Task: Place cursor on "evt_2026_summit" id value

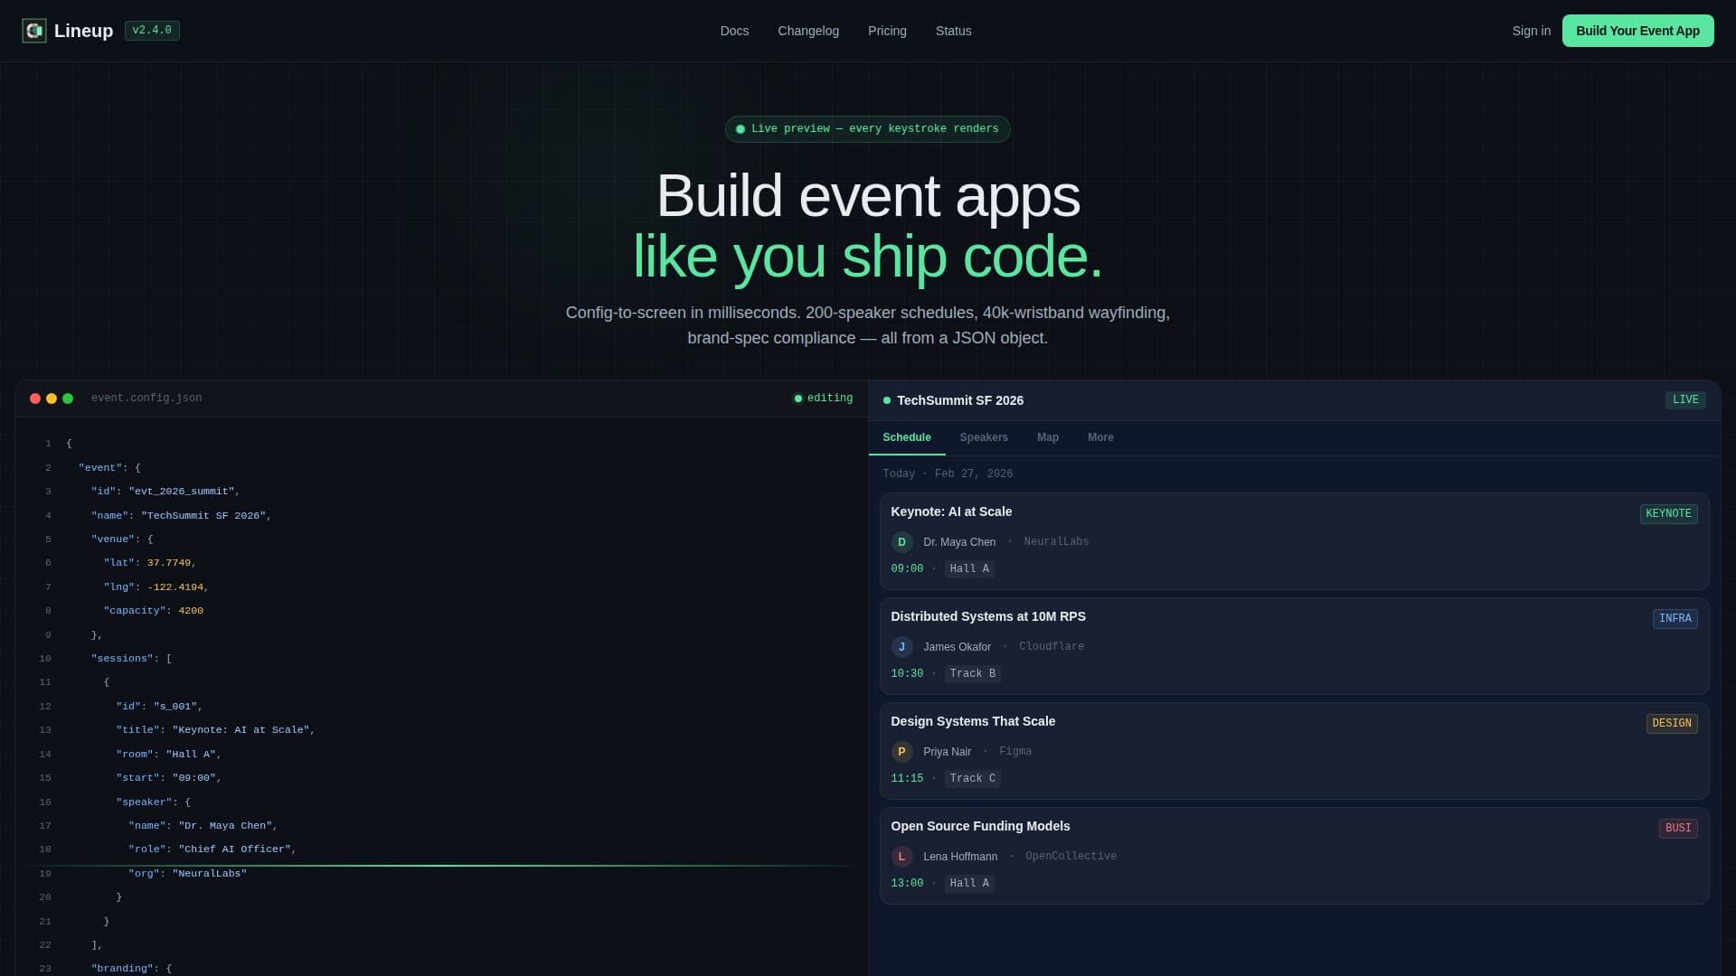Action: (182, 492)
